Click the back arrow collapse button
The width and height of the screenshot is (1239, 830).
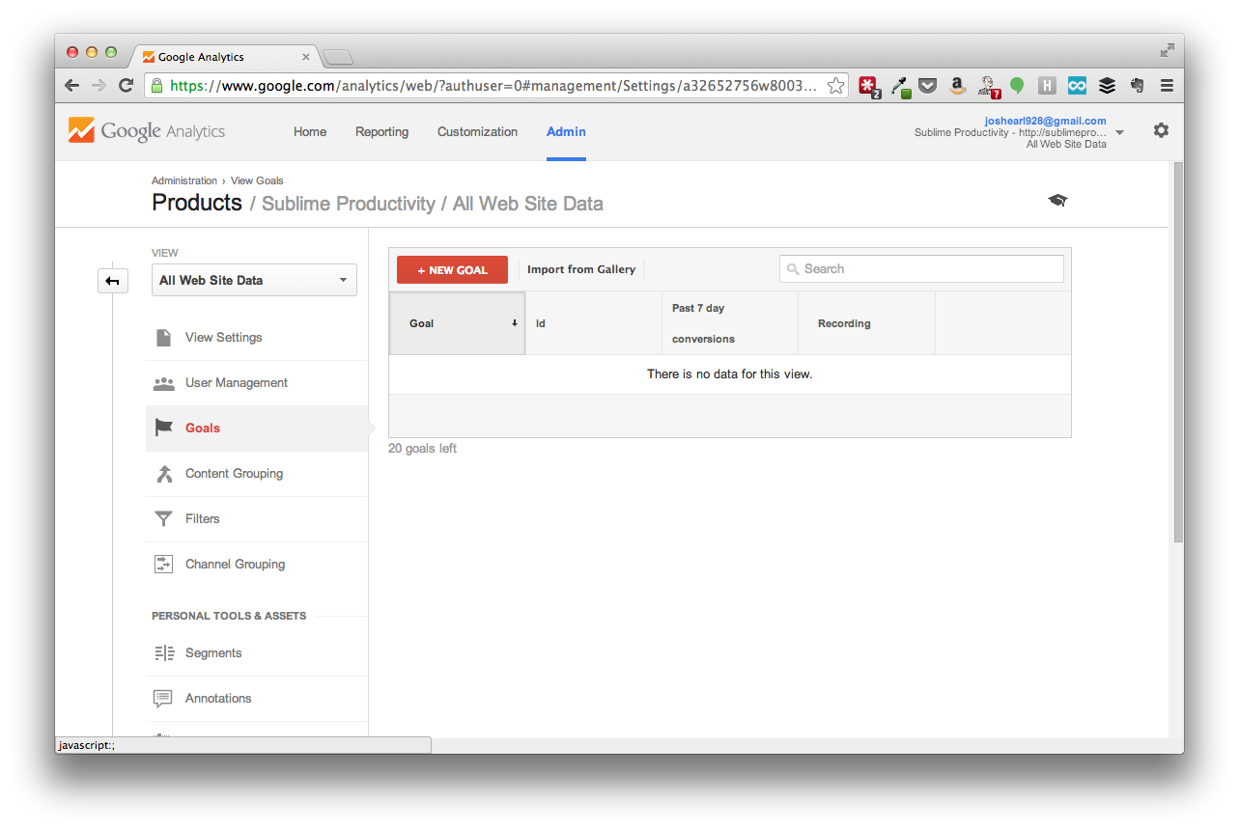point(113,281)
